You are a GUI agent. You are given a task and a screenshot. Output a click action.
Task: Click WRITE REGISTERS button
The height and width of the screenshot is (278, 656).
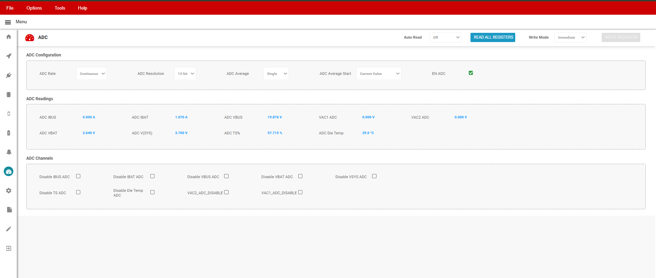coord(621,37)
